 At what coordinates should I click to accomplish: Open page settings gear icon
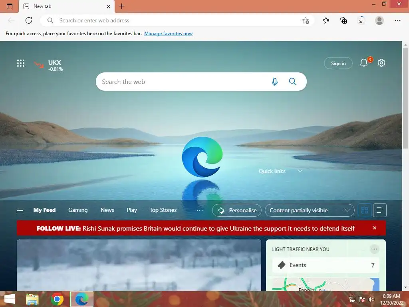[381, 63]
